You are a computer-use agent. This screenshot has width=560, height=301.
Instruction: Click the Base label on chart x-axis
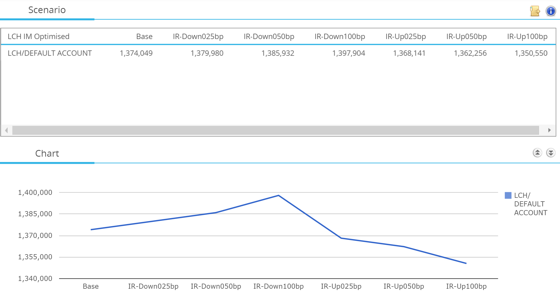click(91, 286)
